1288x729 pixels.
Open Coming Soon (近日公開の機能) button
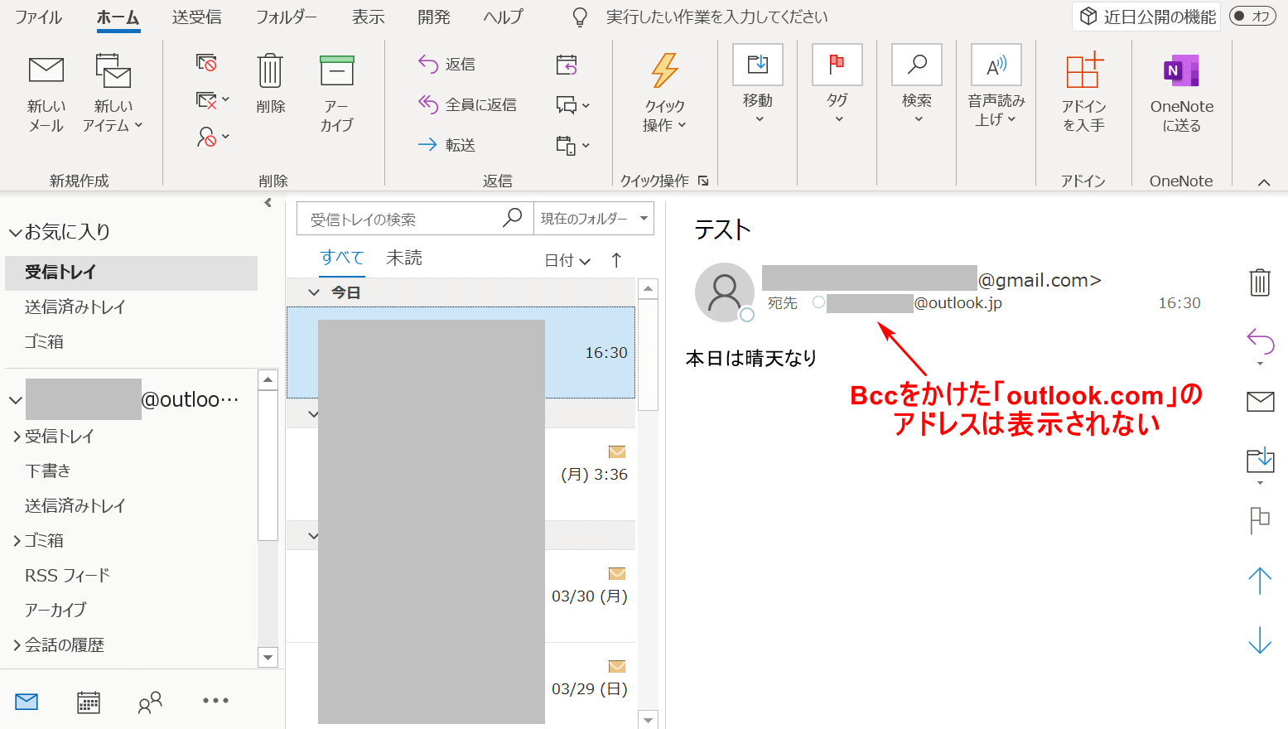[1146, 17]
